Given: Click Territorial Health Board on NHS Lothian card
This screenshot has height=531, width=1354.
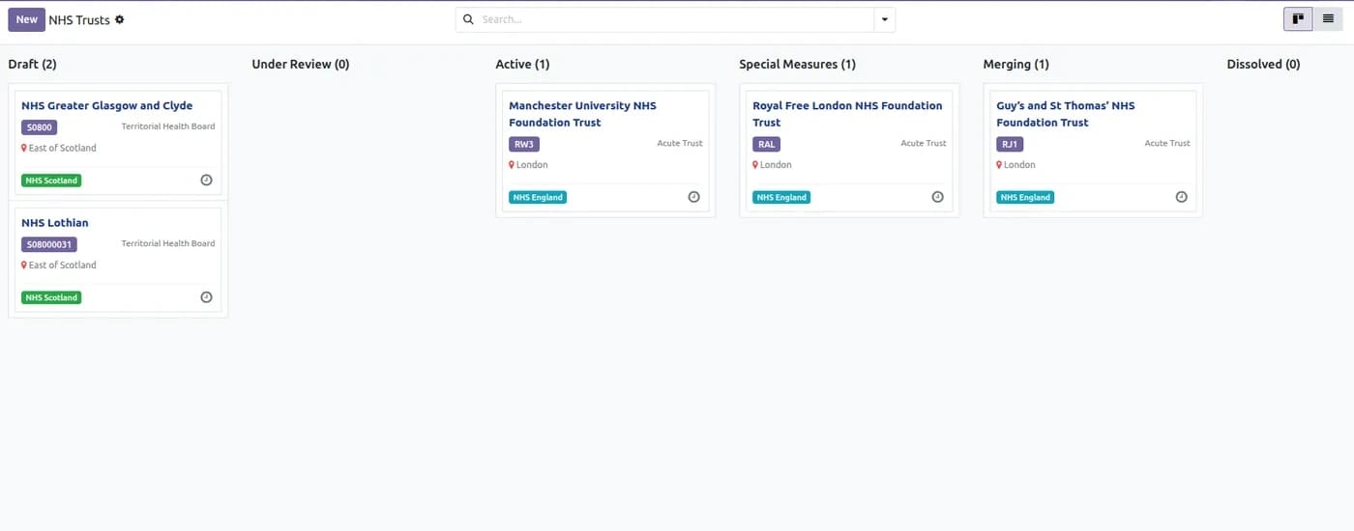Looking at the screenshot, I should [168, 243].
